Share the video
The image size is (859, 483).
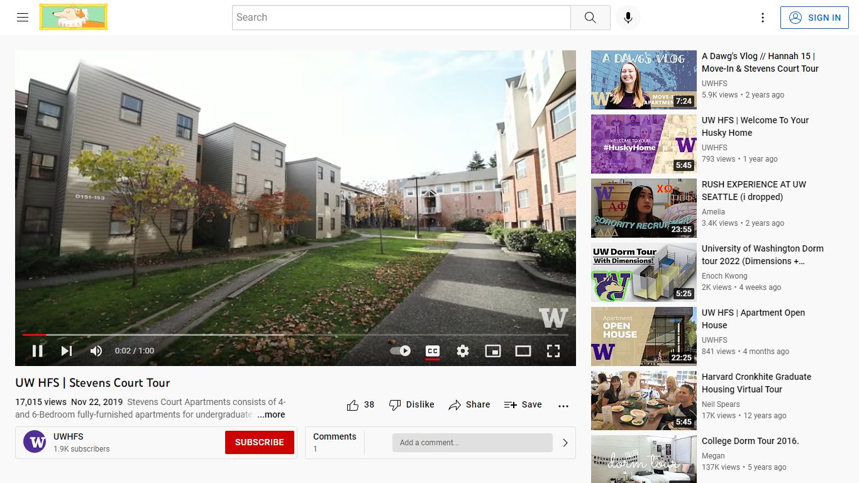point(469,405)
